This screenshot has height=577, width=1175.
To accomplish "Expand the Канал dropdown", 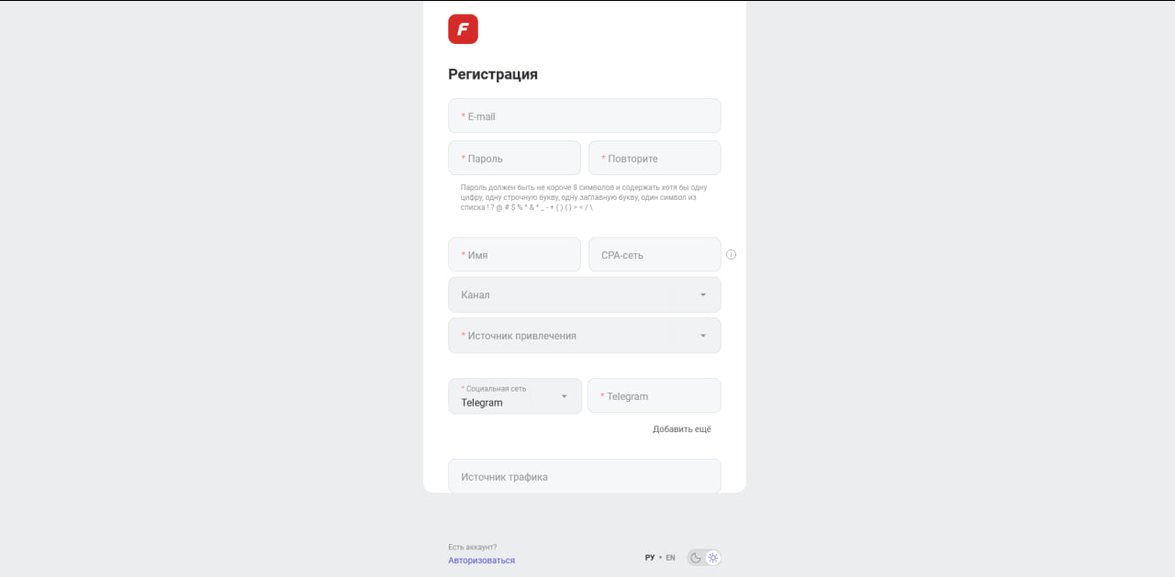I will [560, 295].
